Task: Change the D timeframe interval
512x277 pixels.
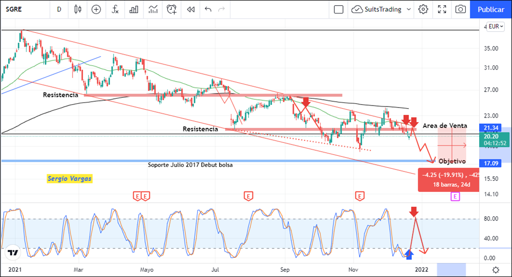Action: [x=59, y=9]
